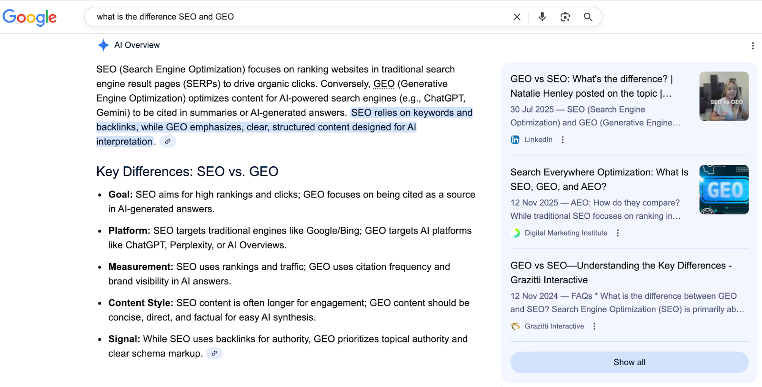Click the 'Measurement:' bullet label
762x387 pixels.
point(140,267)
